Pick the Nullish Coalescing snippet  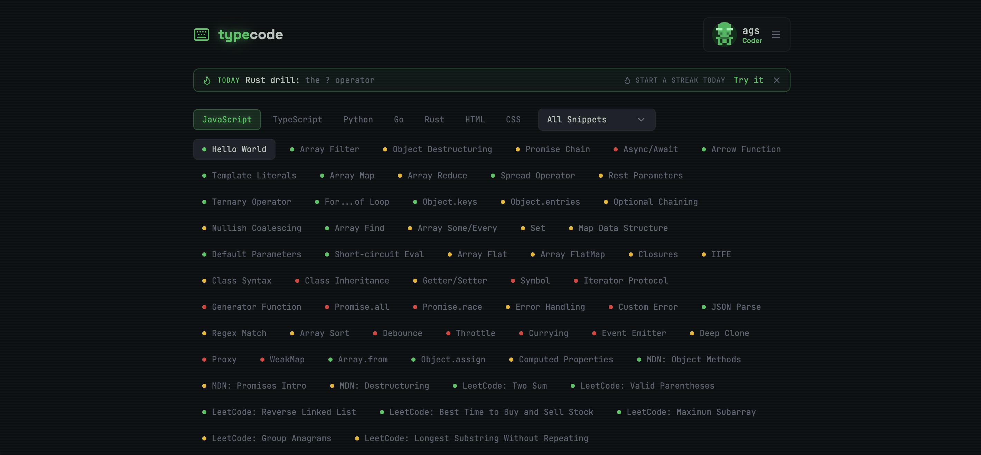pyautogui.click(x=252, y=228)
